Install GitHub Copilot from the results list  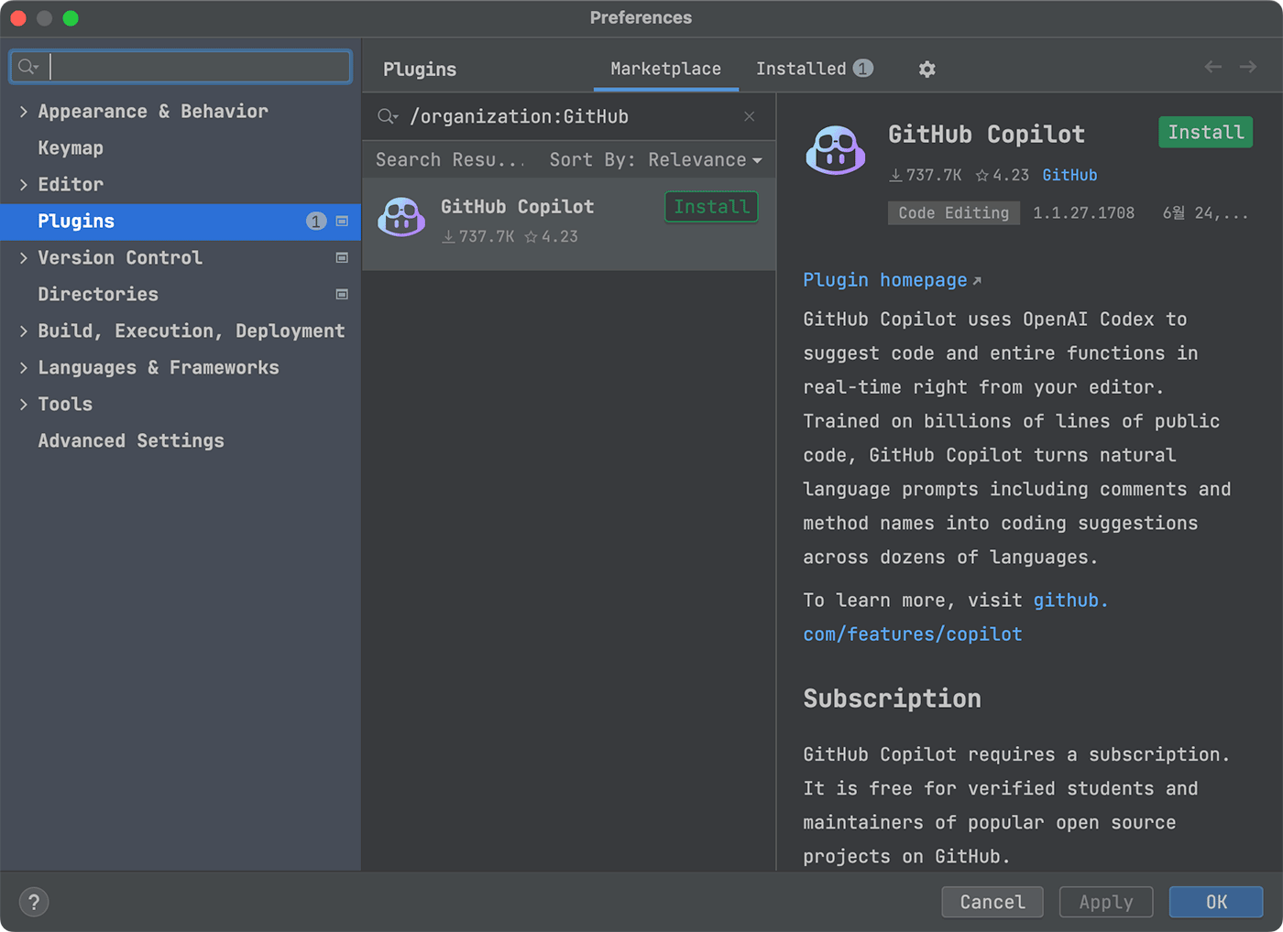click(711, 207)
